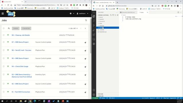Relaunch job 95 using rocket icon
183x103 pixels.
point(85,59)
